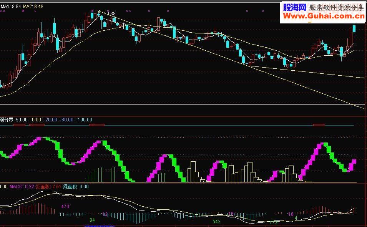
Task: Click the 红面积: 2.51 red area label
Action: click(x=48, y=187)
